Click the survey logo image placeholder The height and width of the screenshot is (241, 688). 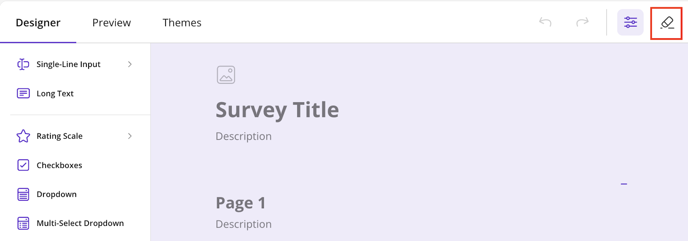click(226, 75)
